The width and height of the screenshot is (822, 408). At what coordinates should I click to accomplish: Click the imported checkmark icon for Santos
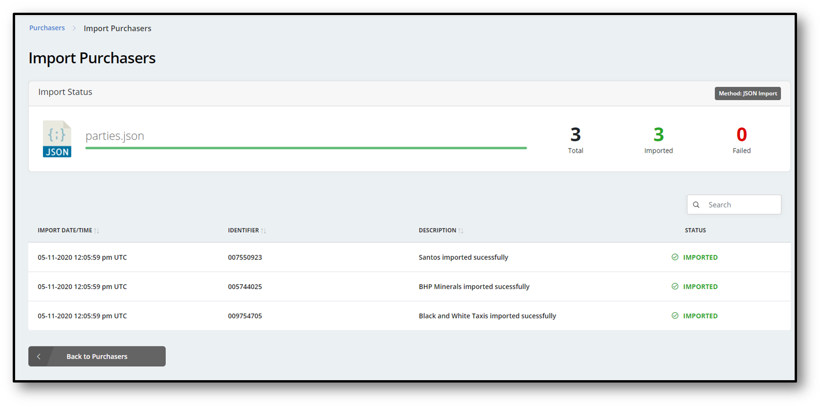point(675,257)
